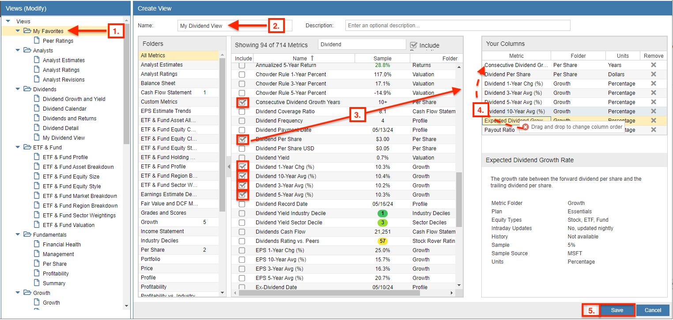Remove Dividend Per Share column
The width and height of the screenshot is (673, 320).
pos(654,74)
